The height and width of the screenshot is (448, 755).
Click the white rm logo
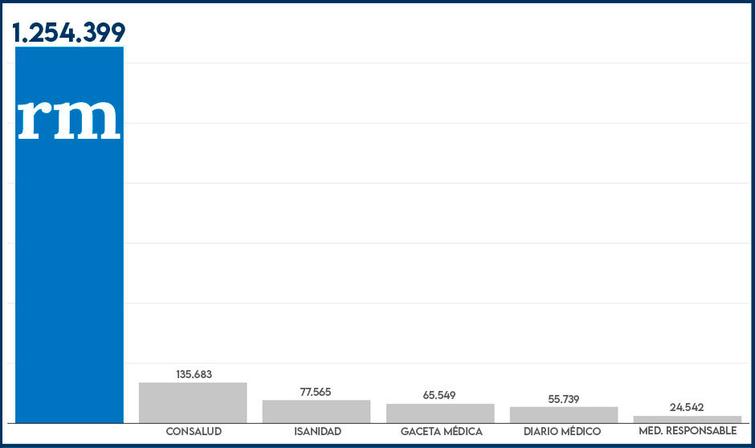coord(69,119)
